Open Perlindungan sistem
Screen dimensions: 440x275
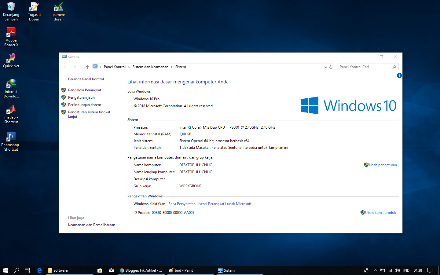(85, 105)
